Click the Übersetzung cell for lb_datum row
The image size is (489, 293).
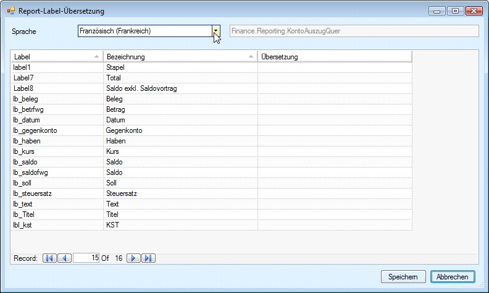335,120
